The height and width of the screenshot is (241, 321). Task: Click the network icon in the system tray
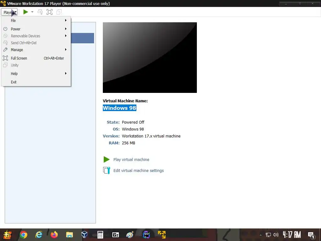268,235
